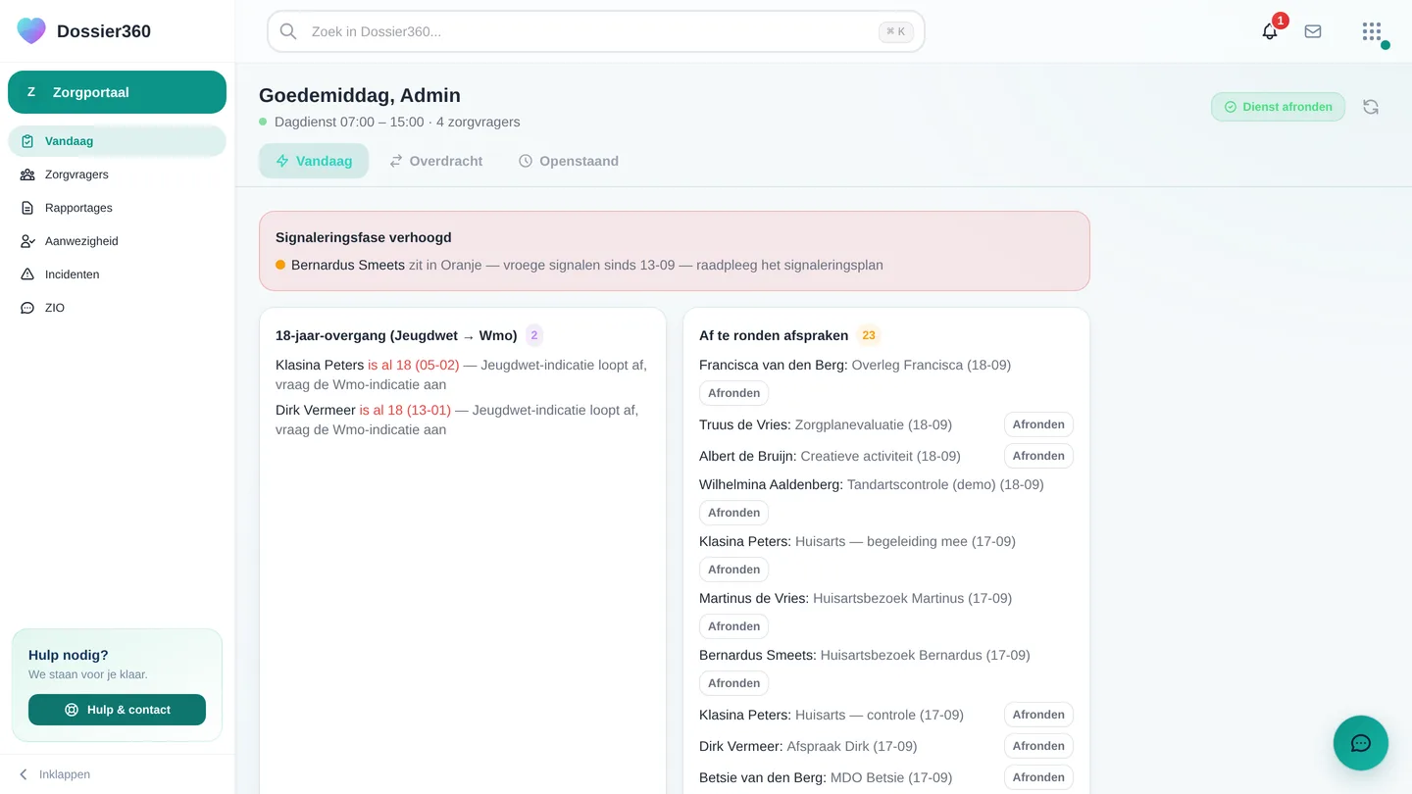This screenshot has height=794, width=1412.
Task: Open Zorgportaal module switcher
Action: pyautogui.click(x=117, y=92)
